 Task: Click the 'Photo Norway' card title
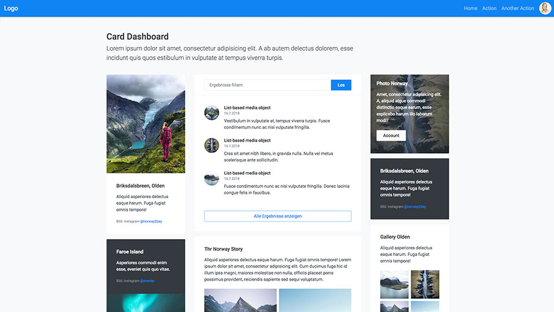pyautogui.click(x=392, y=83)
